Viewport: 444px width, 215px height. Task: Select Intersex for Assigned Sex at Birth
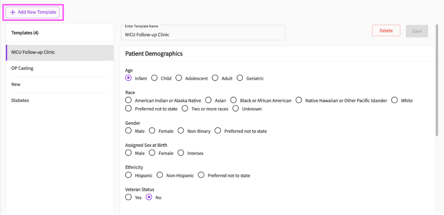click(181, 153)
